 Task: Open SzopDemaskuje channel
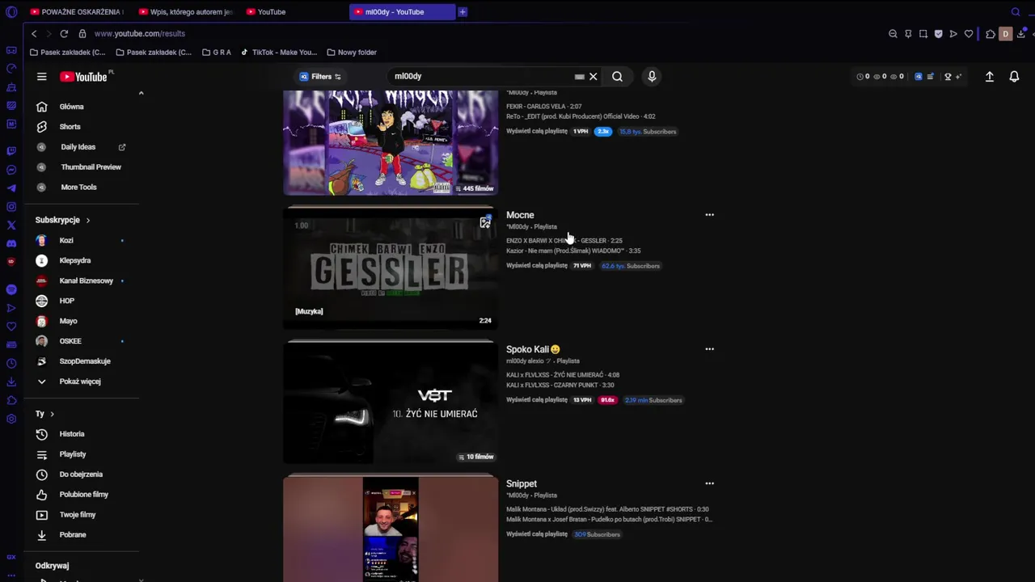click(85, 361)
